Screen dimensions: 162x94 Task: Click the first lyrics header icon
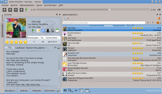click(x=7, y=48)
